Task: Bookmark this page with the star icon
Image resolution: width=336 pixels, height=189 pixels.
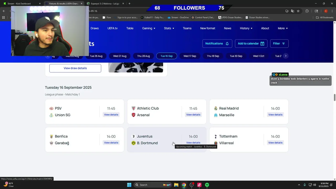Action: 298,11
